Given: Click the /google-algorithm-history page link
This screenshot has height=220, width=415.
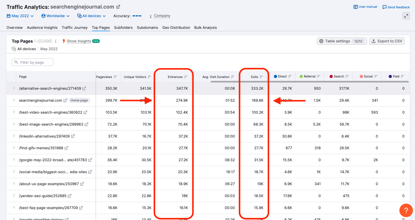Looking at the screenshot, I should (41, 219).
